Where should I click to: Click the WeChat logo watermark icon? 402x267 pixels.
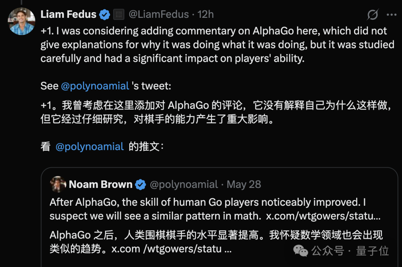(x=300, y=251)
